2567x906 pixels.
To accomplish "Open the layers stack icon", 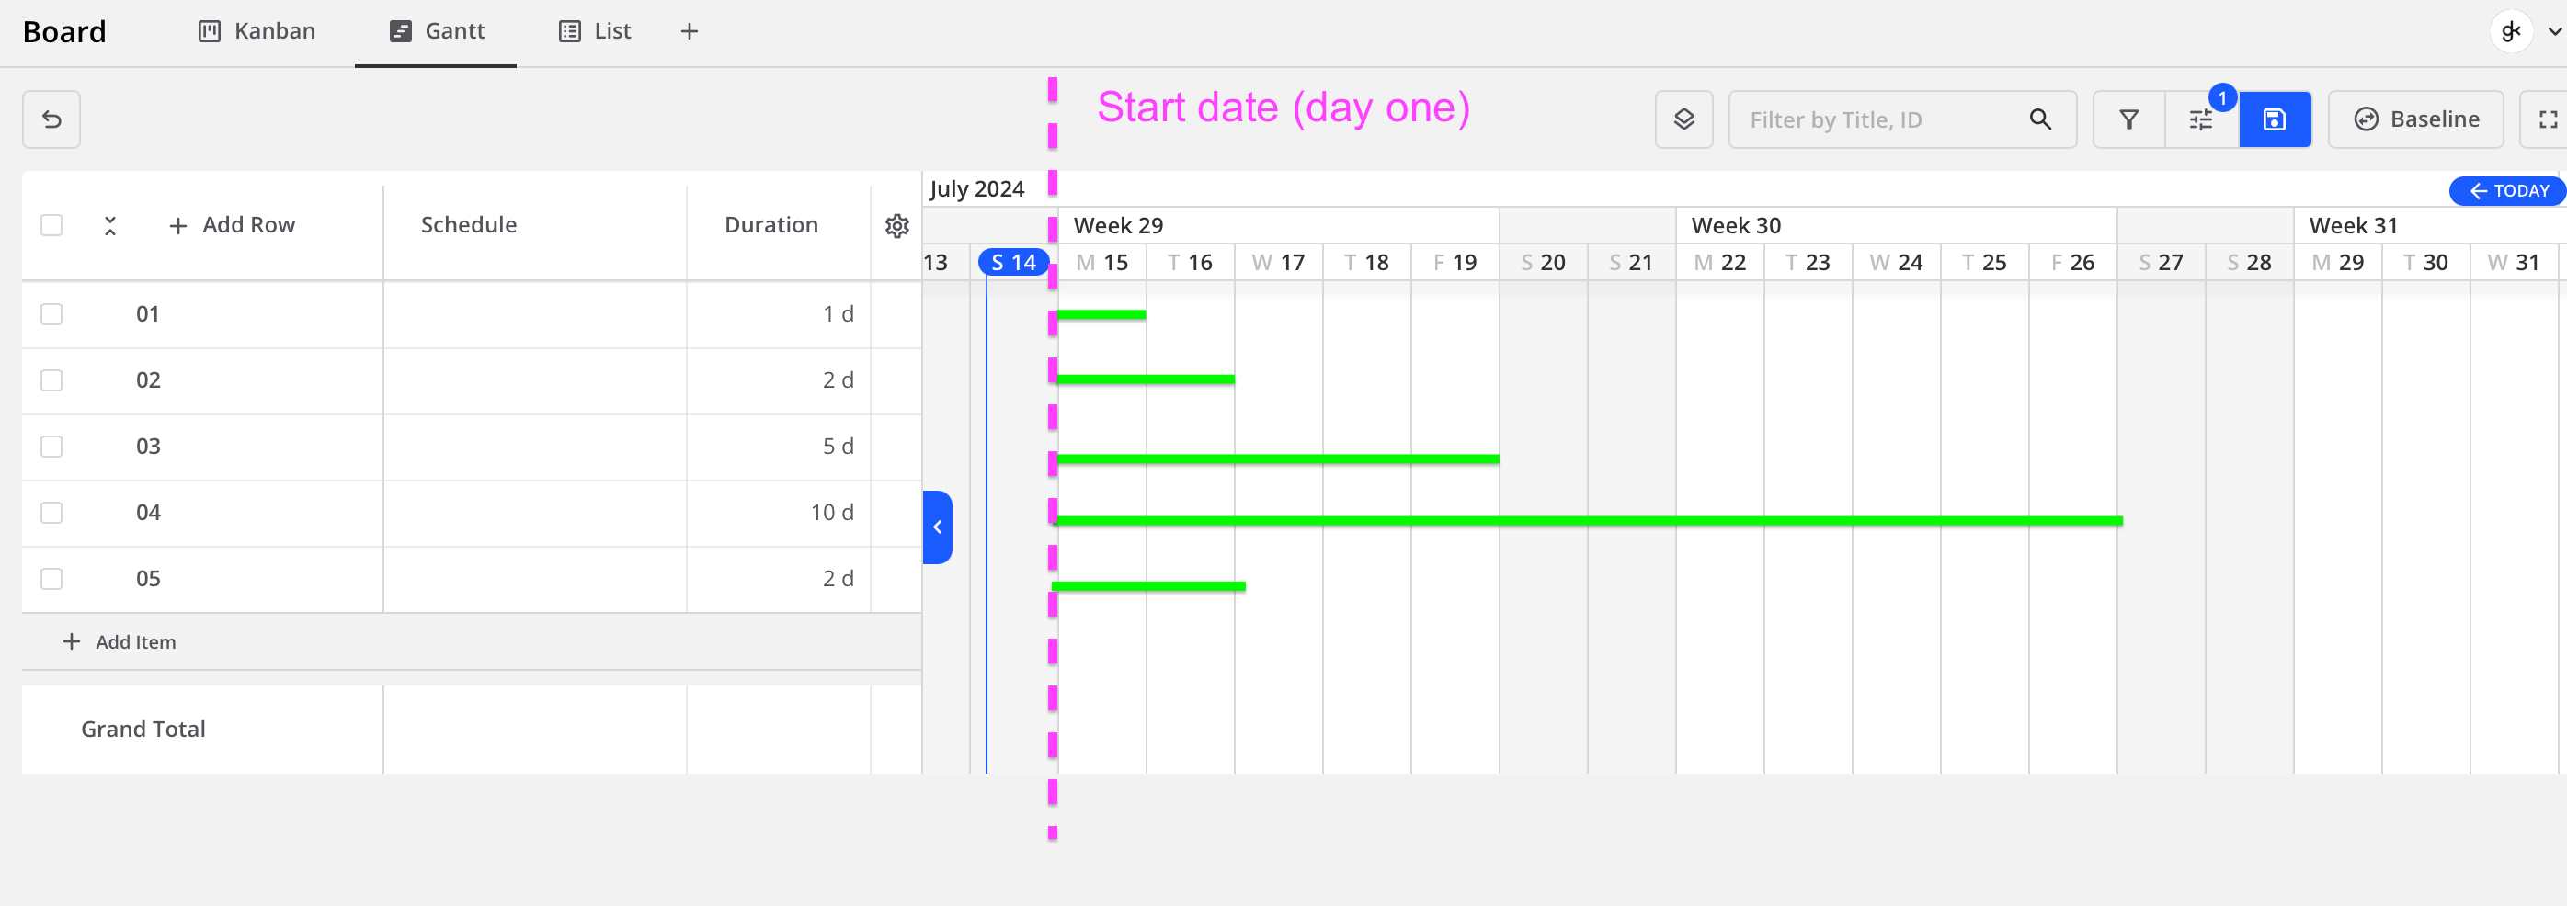I will point(1683,119).
